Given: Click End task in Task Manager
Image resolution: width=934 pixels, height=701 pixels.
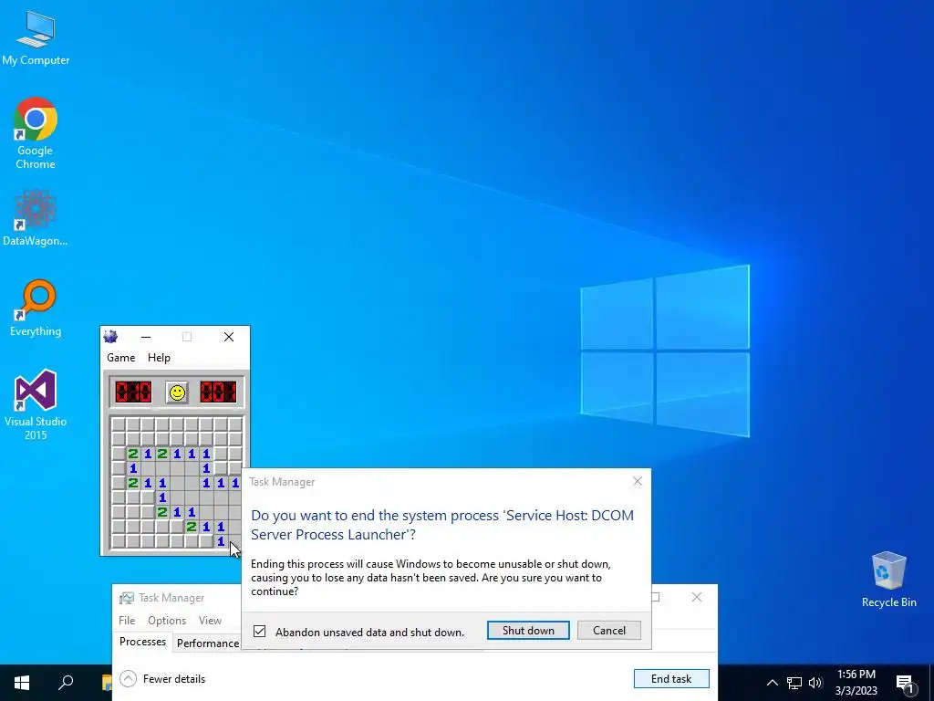Looking at the screenshot, I should tap(671, 679).
